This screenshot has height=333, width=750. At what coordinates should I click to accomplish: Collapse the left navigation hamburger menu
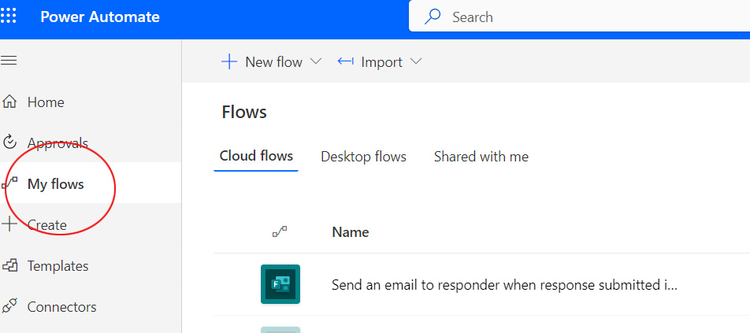(x=9, y=61)
